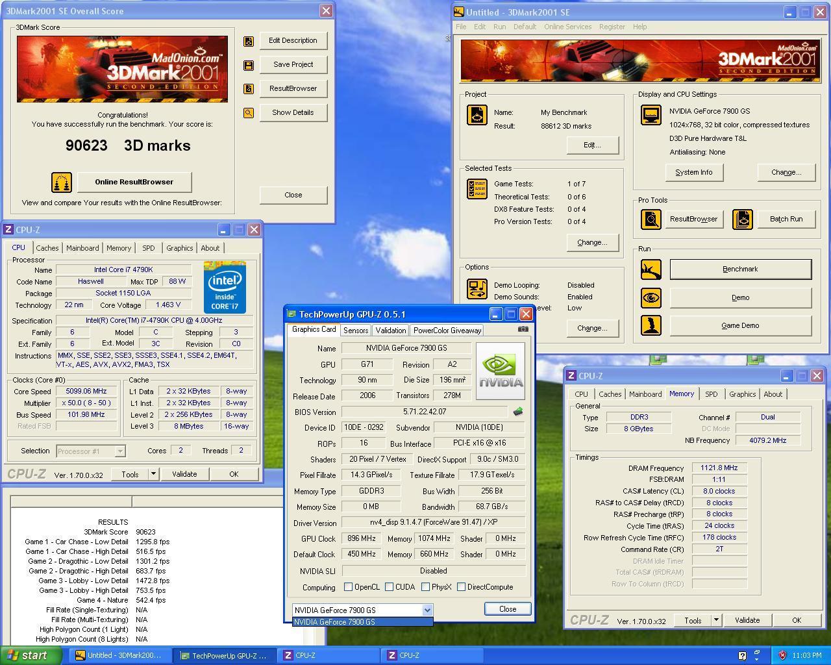Open the Online Services menu
Image resolution: width=831 pixels, height=665 pixels.
coord(567,27)
